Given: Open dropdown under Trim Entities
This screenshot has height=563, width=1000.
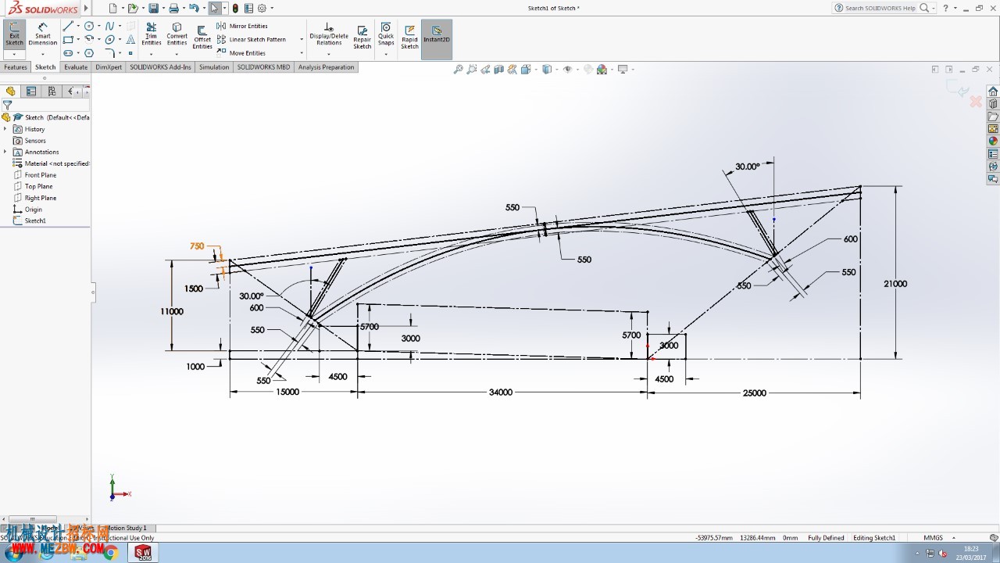Looking at the screenshot, I should [152, 55].
